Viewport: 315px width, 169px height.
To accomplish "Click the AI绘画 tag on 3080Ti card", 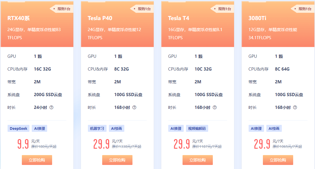I will pyautogui.click(x=274, y=128).
